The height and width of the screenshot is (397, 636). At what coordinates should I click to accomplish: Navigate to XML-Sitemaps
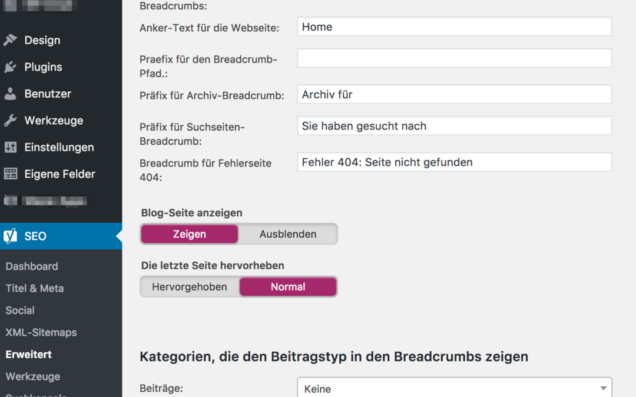click(41, 332)
